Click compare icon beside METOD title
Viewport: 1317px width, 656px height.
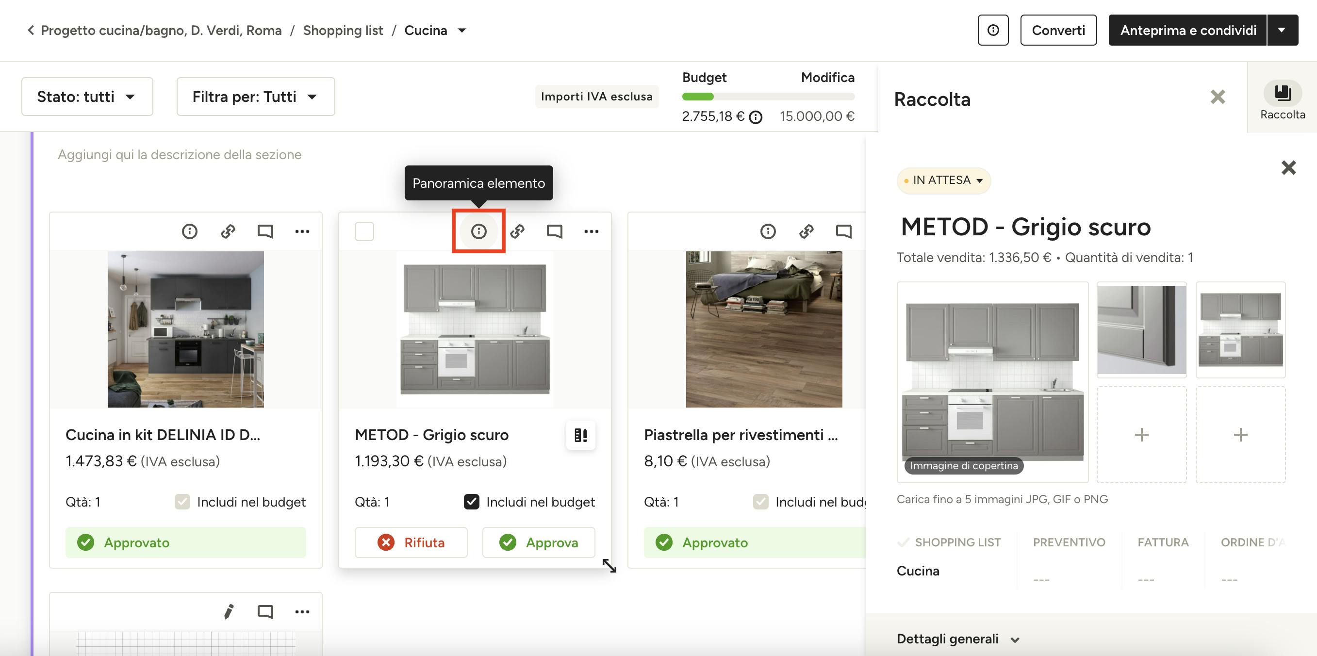[581, 435]
